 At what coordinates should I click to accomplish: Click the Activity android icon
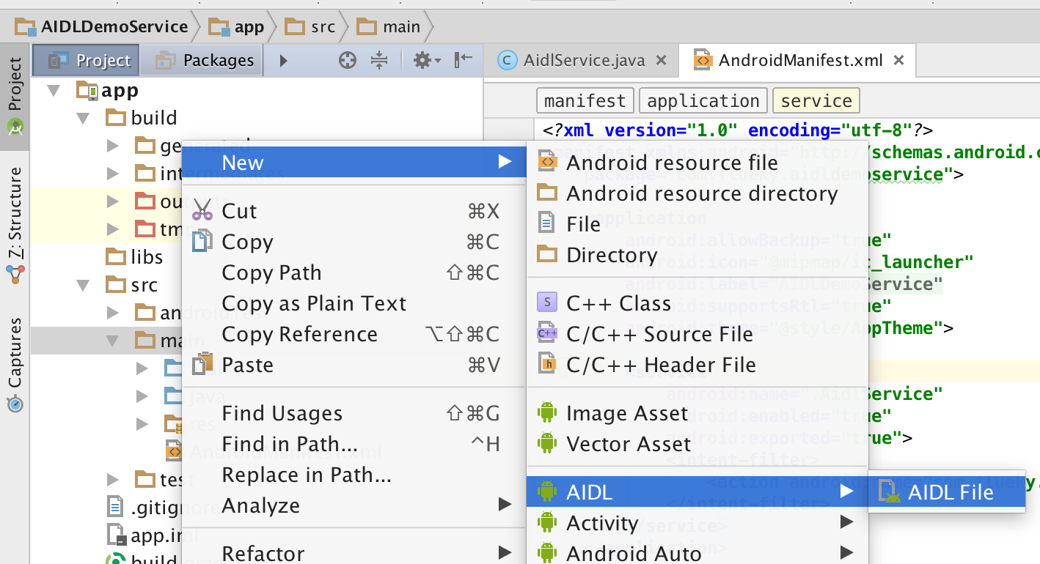547,522
